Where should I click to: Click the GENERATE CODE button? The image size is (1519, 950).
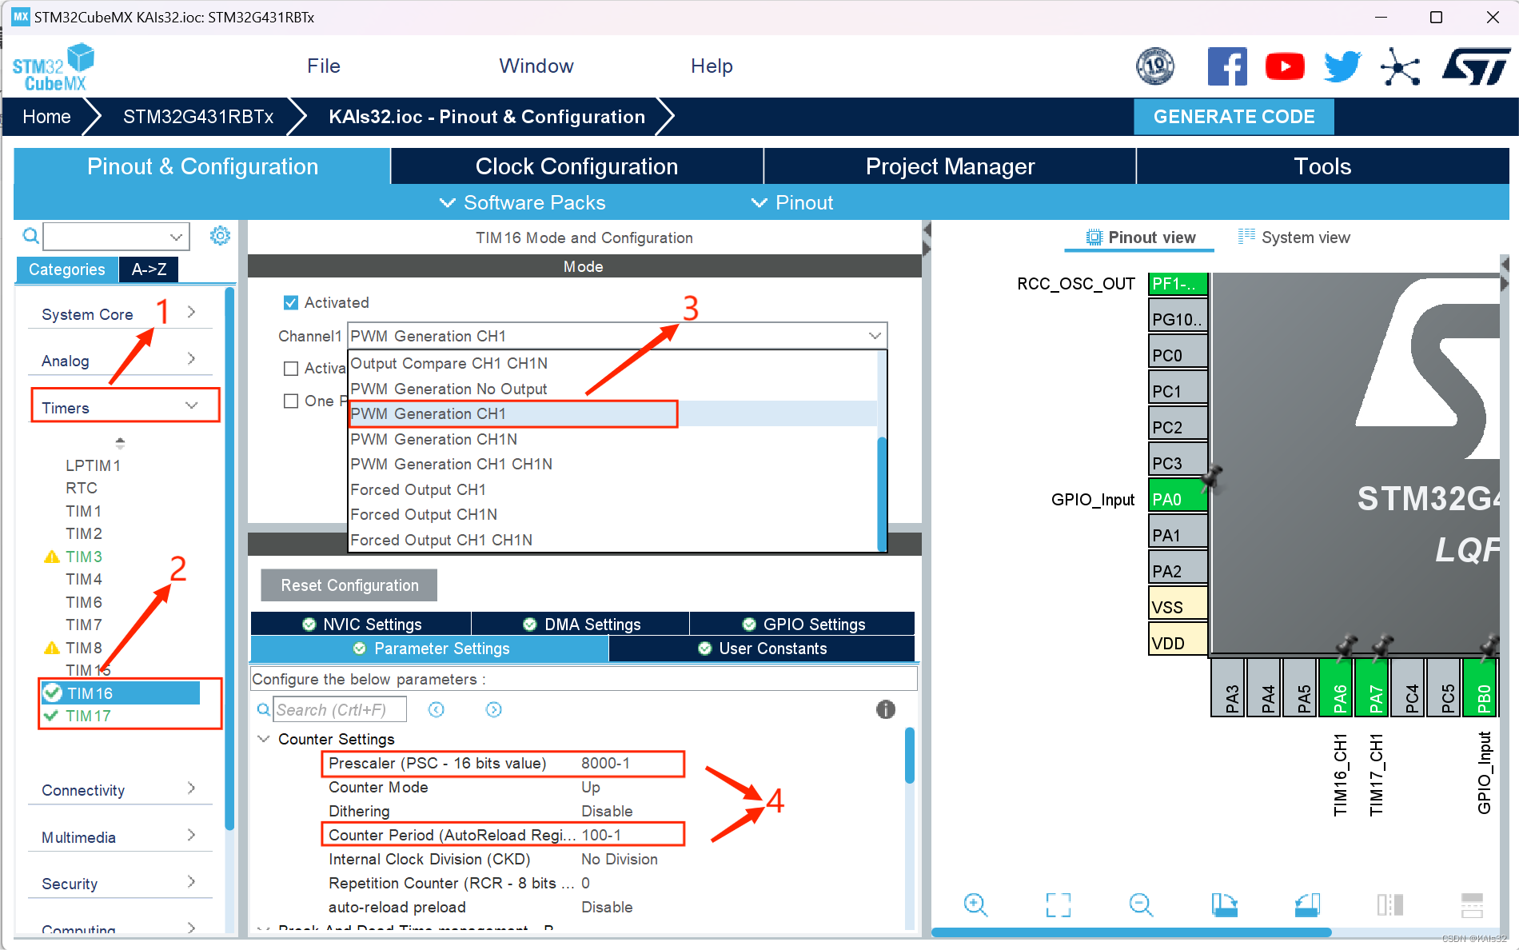coord(1234,117)
